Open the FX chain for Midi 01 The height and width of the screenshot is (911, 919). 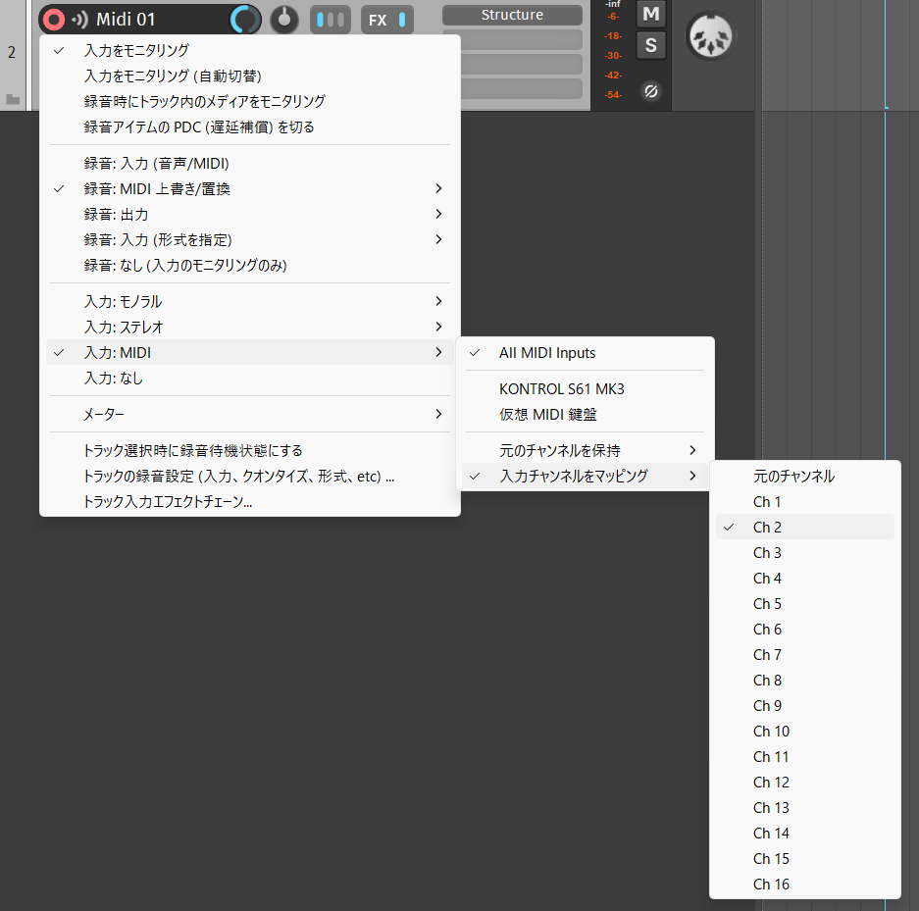[x=378, y=20]
